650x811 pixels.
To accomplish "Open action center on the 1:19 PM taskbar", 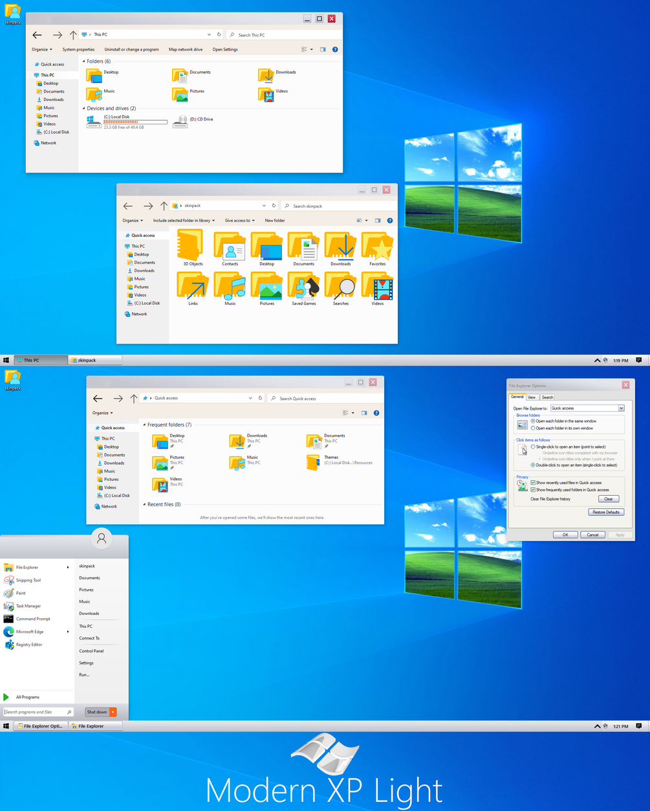I will (639, 360).
